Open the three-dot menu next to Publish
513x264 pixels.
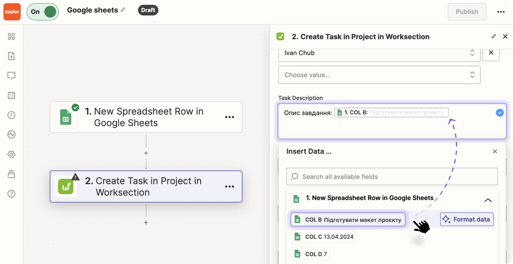tap(501, 11)
